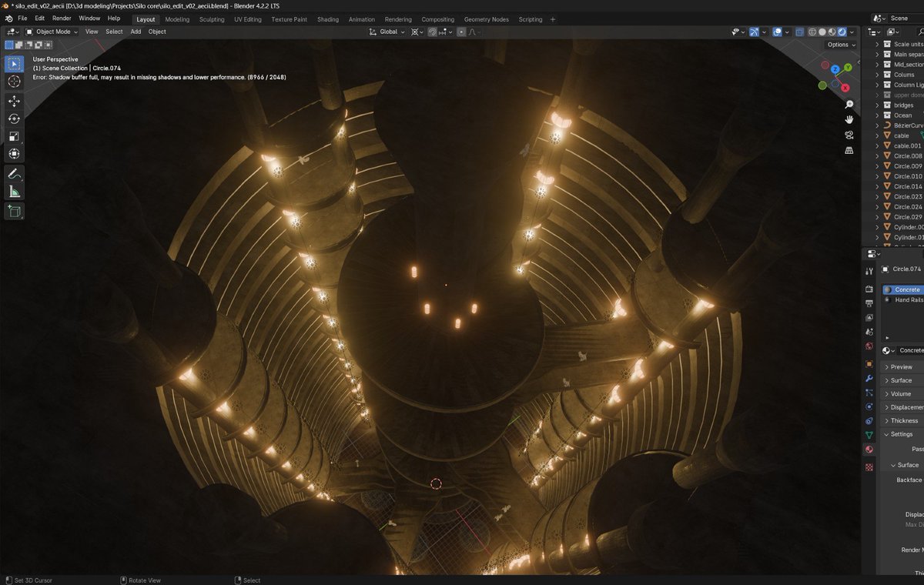Click the pan view hand gizmo
The height and width of the screenshot is (585, 924).
click(x=849, y=119)
